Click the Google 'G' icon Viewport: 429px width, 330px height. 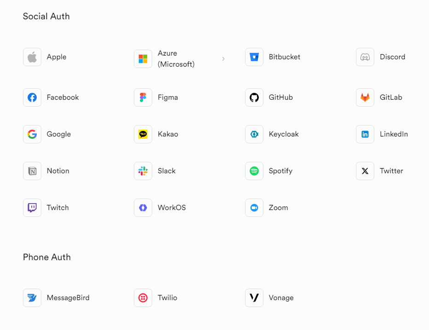click(x=32, y=134)
